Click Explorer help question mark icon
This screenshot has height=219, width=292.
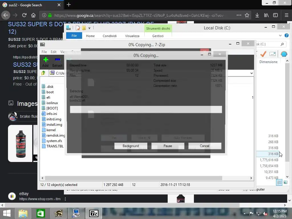(x=286, y=35)
